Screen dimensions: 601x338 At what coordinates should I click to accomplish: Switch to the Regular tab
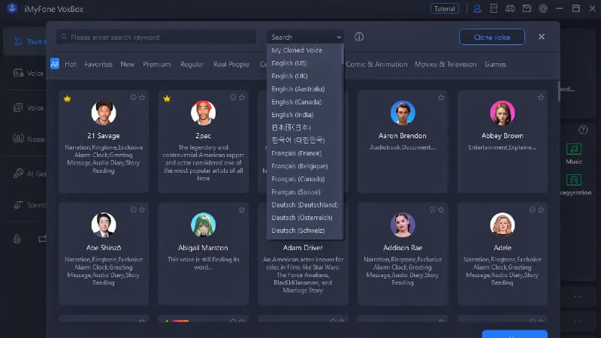click(192, 65)
